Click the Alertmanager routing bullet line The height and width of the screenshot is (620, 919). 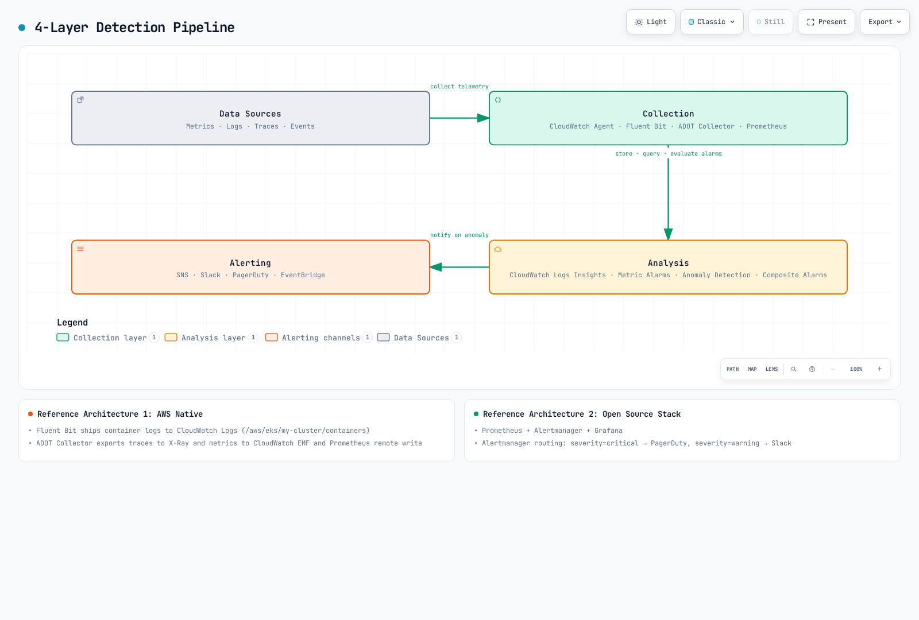pos(636,443)
